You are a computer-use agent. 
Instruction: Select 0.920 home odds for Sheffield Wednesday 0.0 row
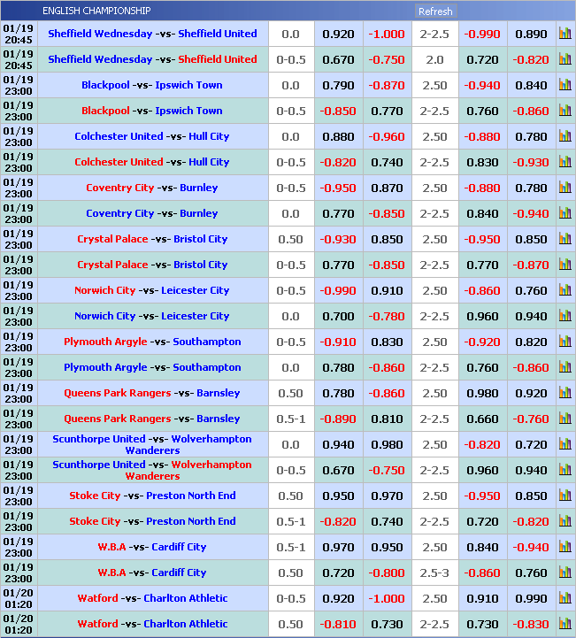(338, 35)
